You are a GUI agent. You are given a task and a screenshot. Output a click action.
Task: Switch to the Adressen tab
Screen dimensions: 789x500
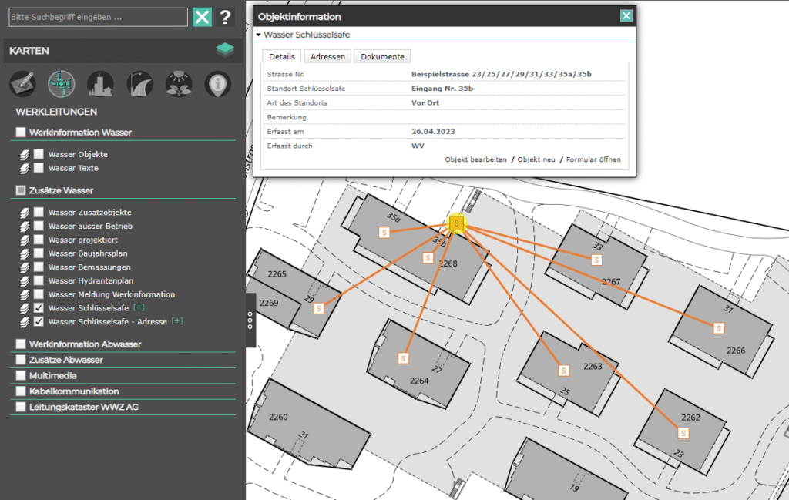(x=327, y=56)
